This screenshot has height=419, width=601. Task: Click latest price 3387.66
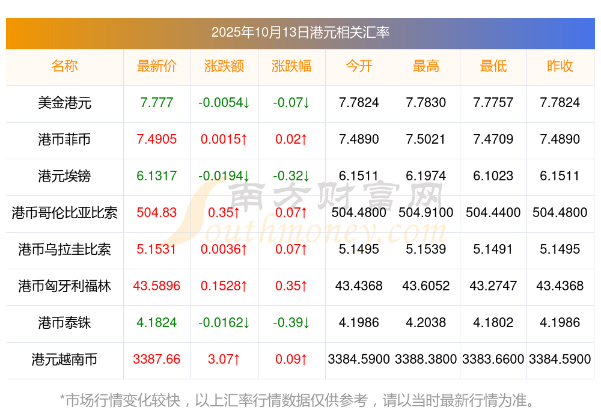[x=157, y=359]
